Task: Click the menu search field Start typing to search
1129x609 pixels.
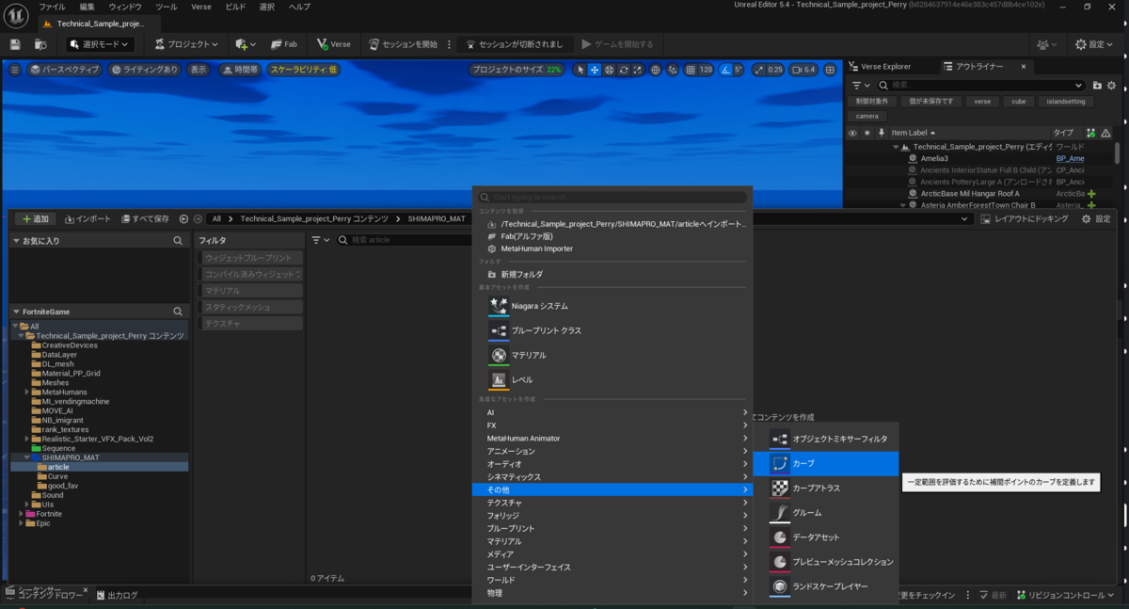Action: (612, 198)
